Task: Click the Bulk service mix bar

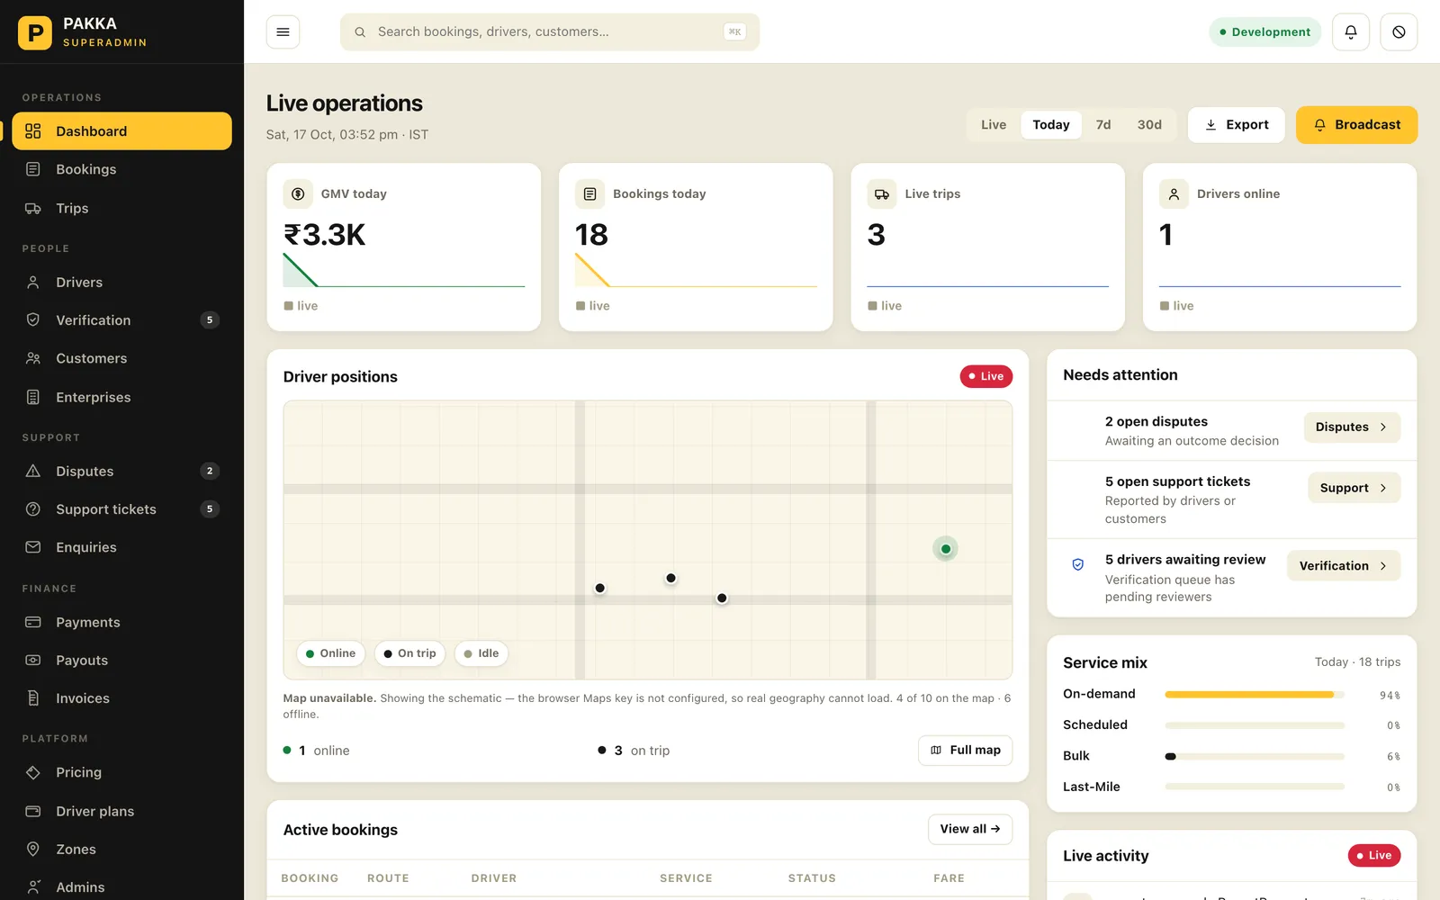Action: coord(1254,757)
